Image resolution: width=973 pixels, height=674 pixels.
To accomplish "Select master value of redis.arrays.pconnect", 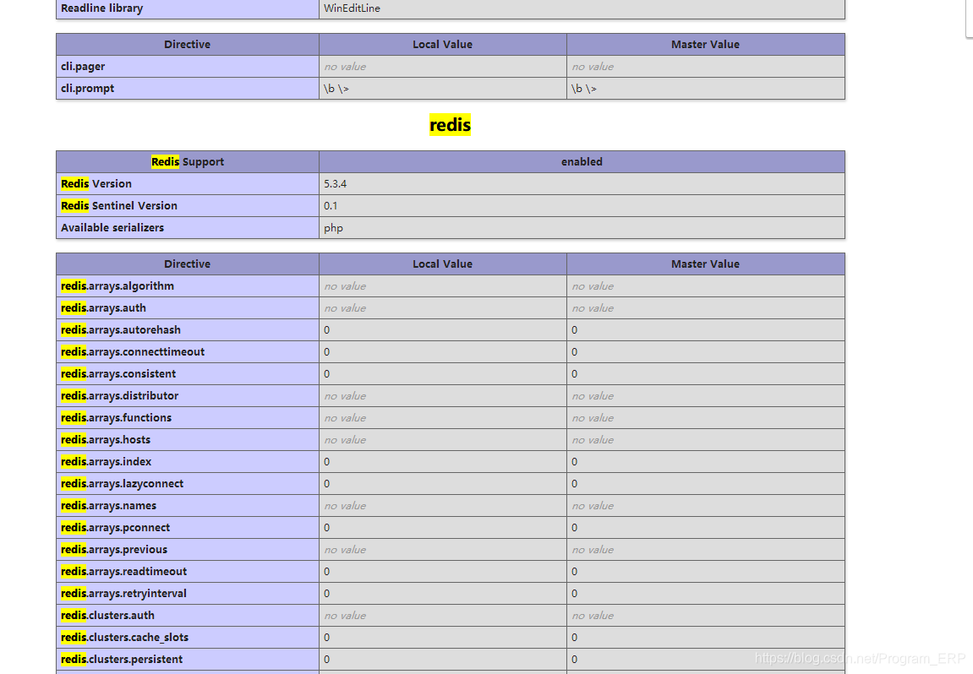I will (x=575, y=528).
